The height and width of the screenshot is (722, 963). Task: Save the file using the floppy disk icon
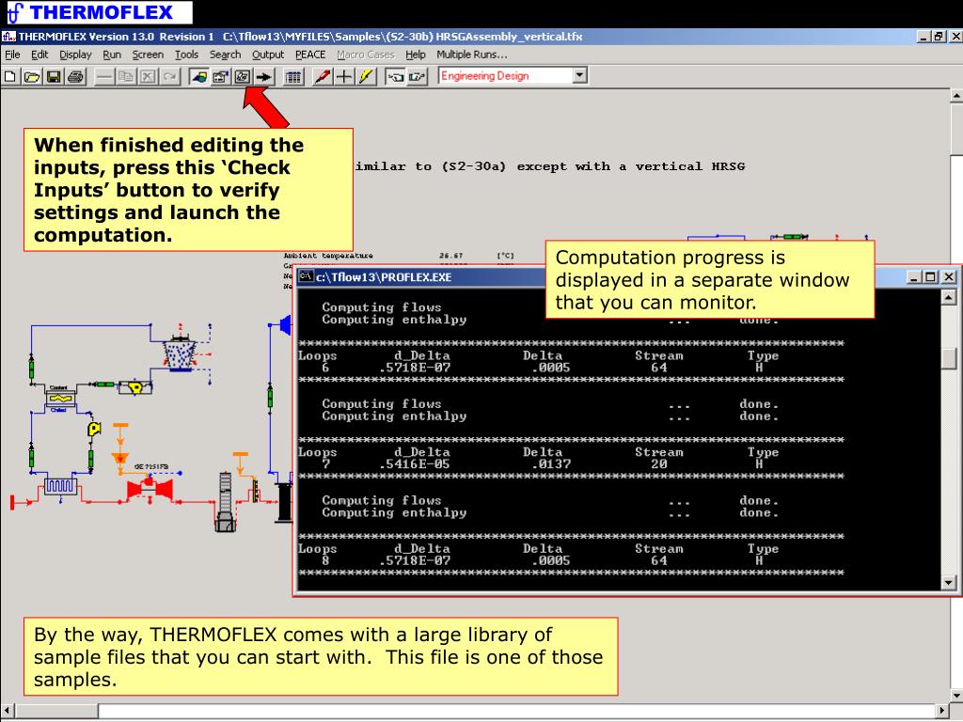coord(54,77)
